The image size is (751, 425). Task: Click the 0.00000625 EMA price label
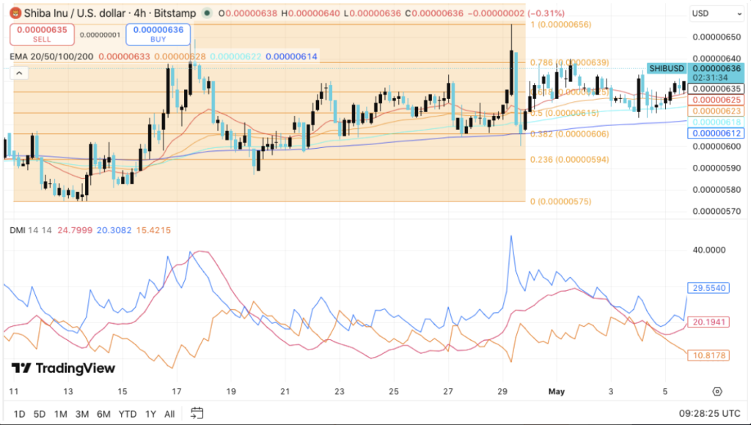(716, 100)
